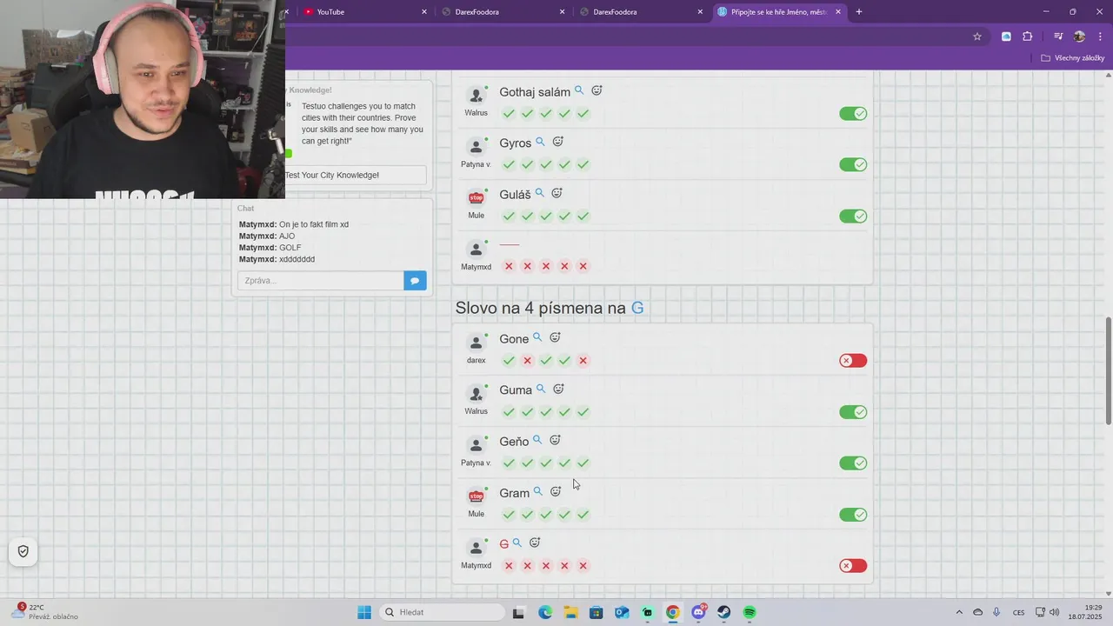Image resolution: width=1113 pixels, height=626 pixels.
Task: Open Discord from the taskbar
Action: [698, 612]
